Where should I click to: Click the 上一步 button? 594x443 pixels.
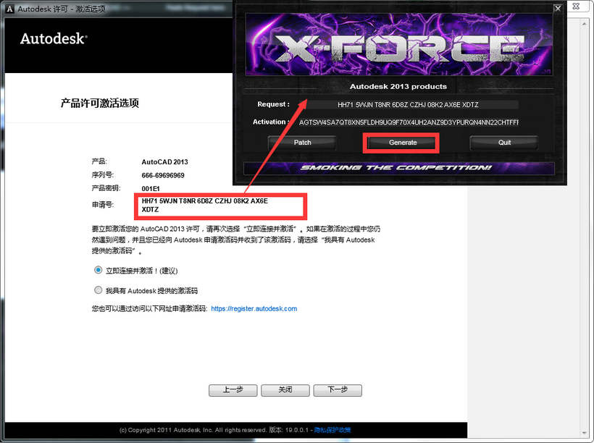[233, 390]
